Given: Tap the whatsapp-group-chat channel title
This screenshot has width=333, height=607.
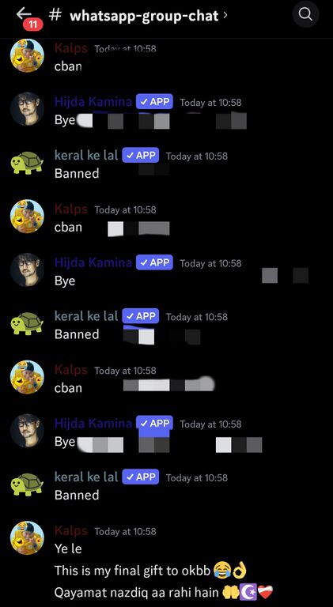Looking at the screenshot, I should [144, 16].
